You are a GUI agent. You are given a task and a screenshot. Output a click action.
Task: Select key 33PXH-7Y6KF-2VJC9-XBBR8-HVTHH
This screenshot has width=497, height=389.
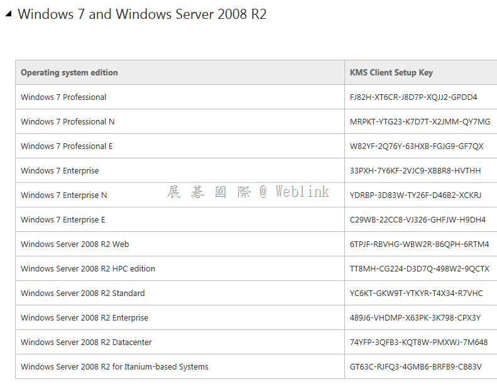[415, 170]
